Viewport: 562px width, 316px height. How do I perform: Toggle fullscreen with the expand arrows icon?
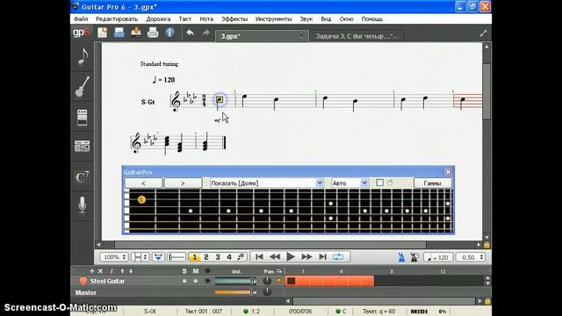[483, 33]
